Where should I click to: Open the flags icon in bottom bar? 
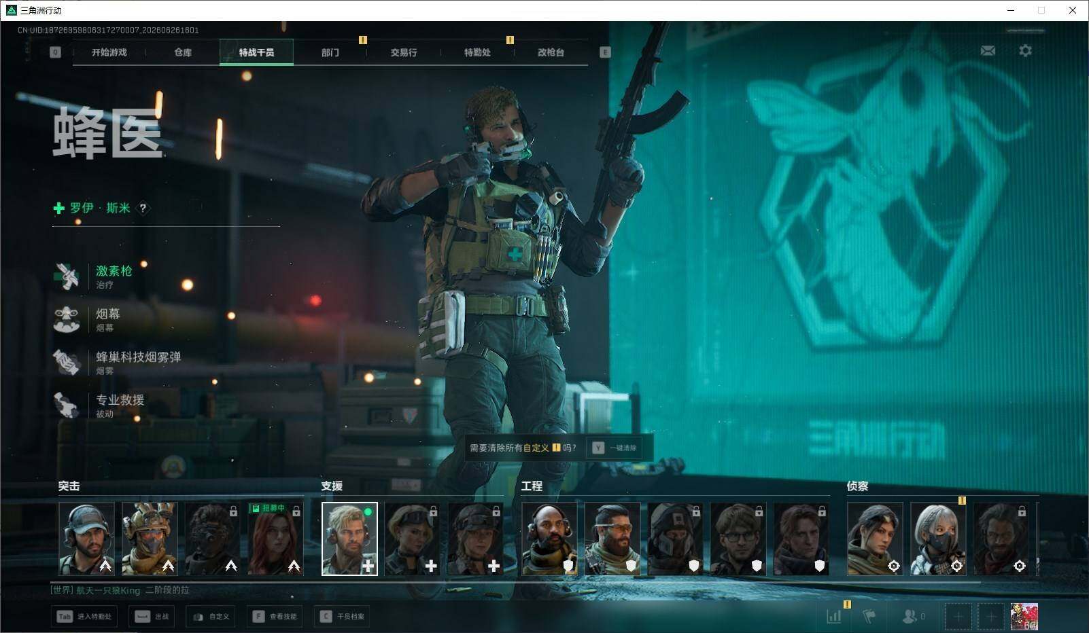[869, 616]
